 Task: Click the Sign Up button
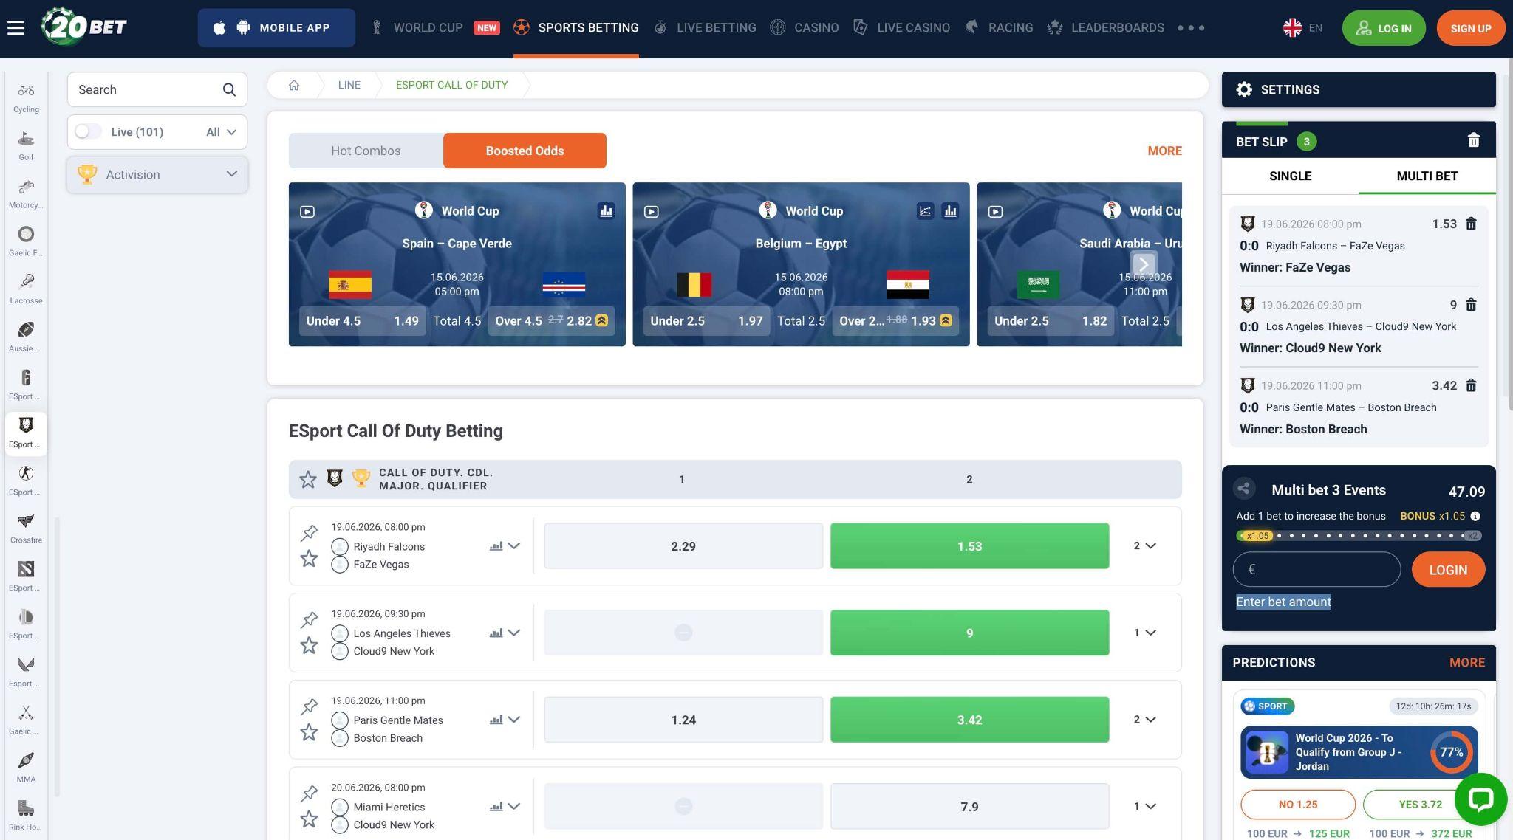[1470, 28]
